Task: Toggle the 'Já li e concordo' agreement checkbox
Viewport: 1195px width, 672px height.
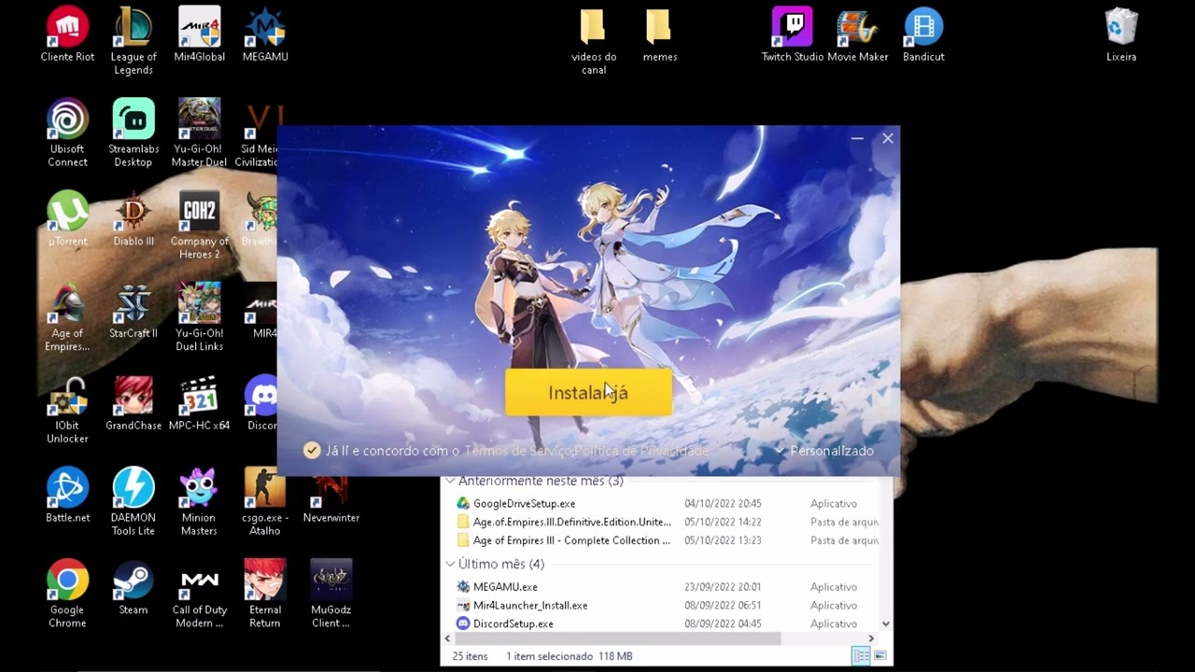Action: coord(312,451)
